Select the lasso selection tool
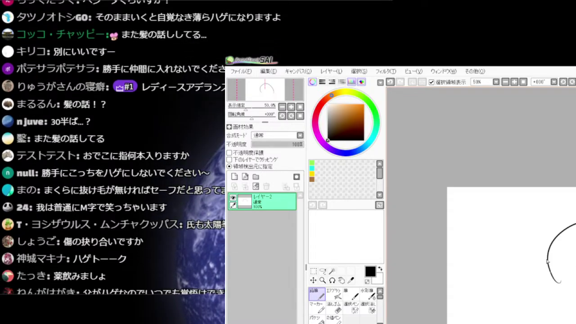Image resolution: width=576 pixels, height=324 pixels. point(323,271)
